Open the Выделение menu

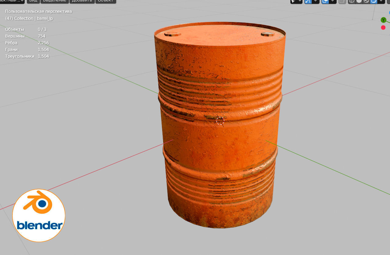click(54, 1)
